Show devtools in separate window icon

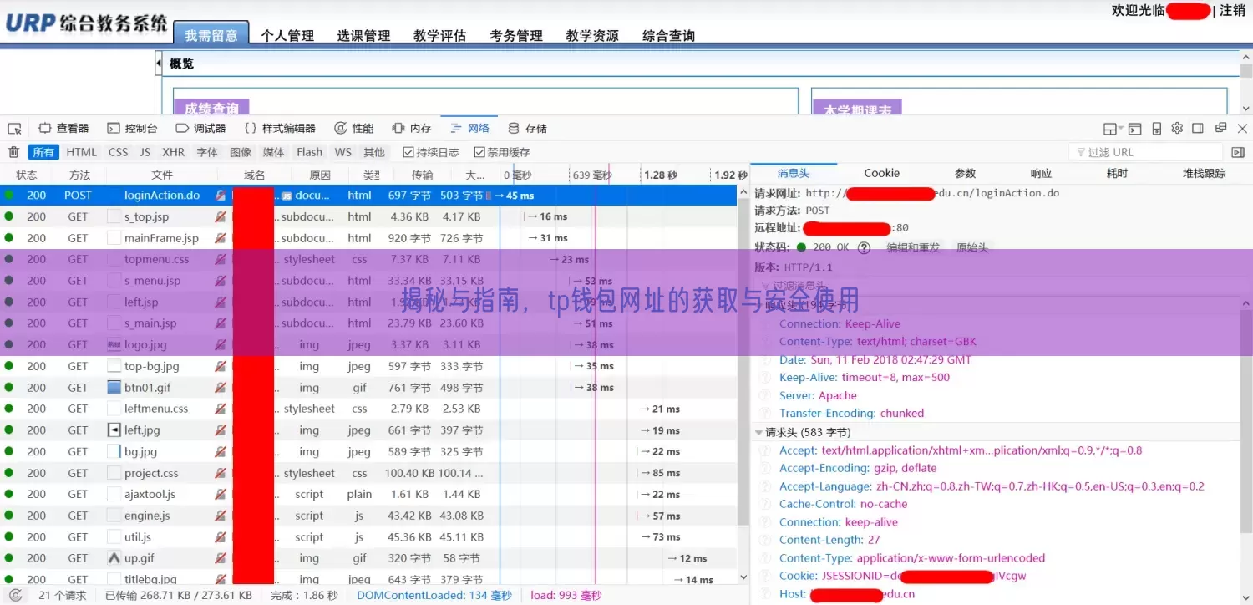point(1220,129)
